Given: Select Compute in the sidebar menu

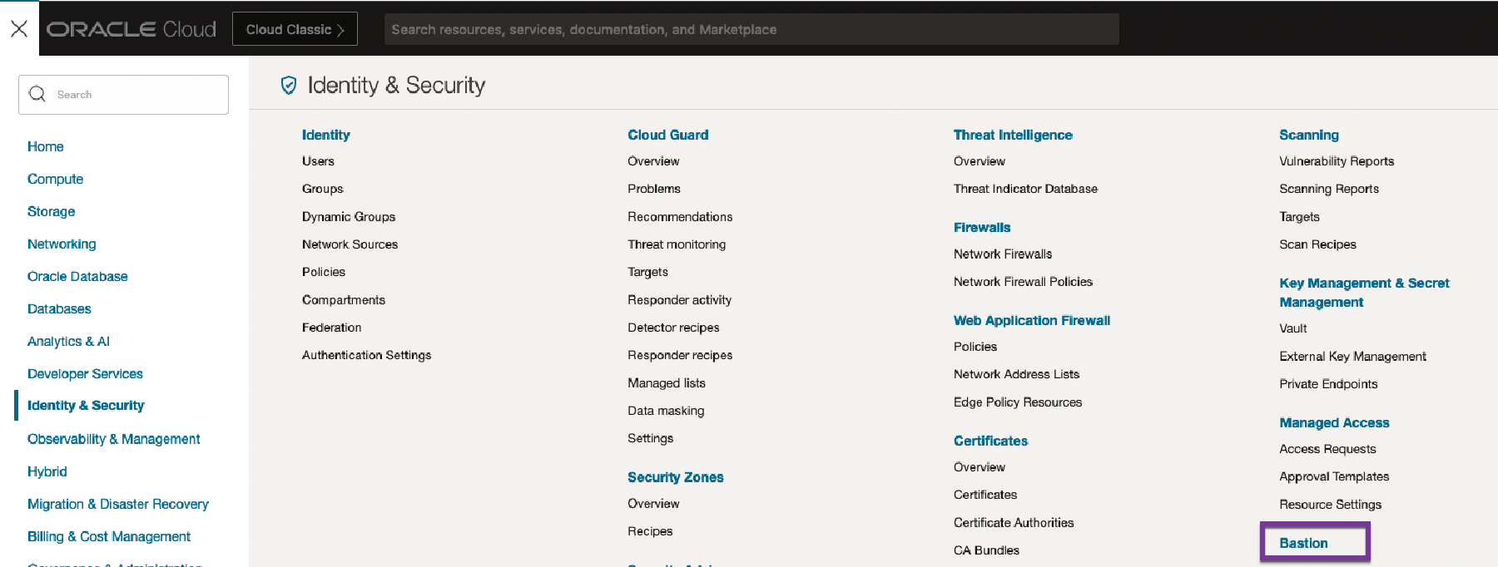Looking at the screenshot, I should 55,179.
